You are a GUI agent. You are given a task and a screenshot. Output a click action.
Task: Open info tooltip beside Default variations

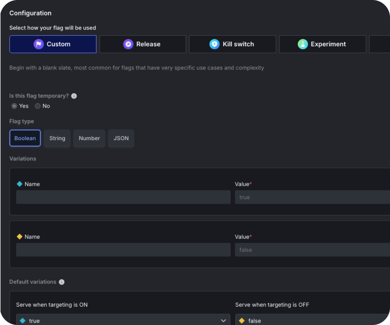[x=61, y=282]
